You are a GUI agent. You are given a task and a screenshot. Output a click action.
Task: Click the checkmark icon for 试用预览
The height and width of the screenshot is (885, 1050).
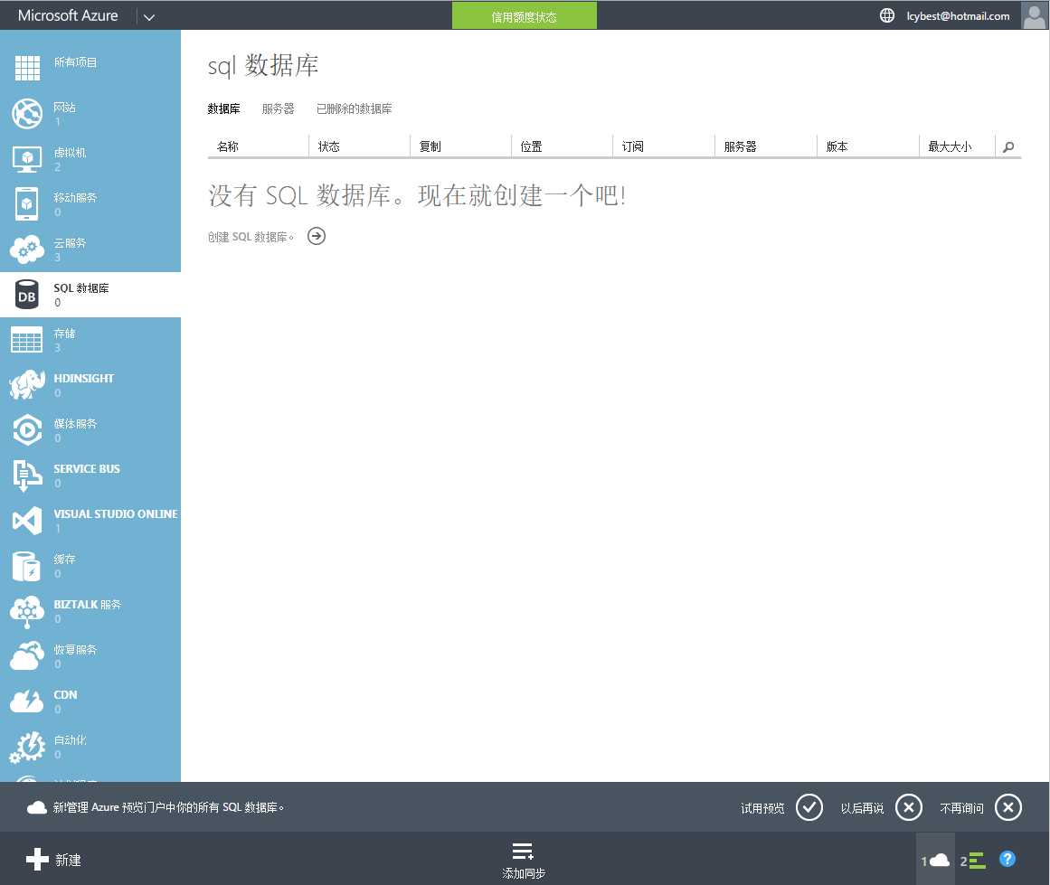tap(809, 807)
